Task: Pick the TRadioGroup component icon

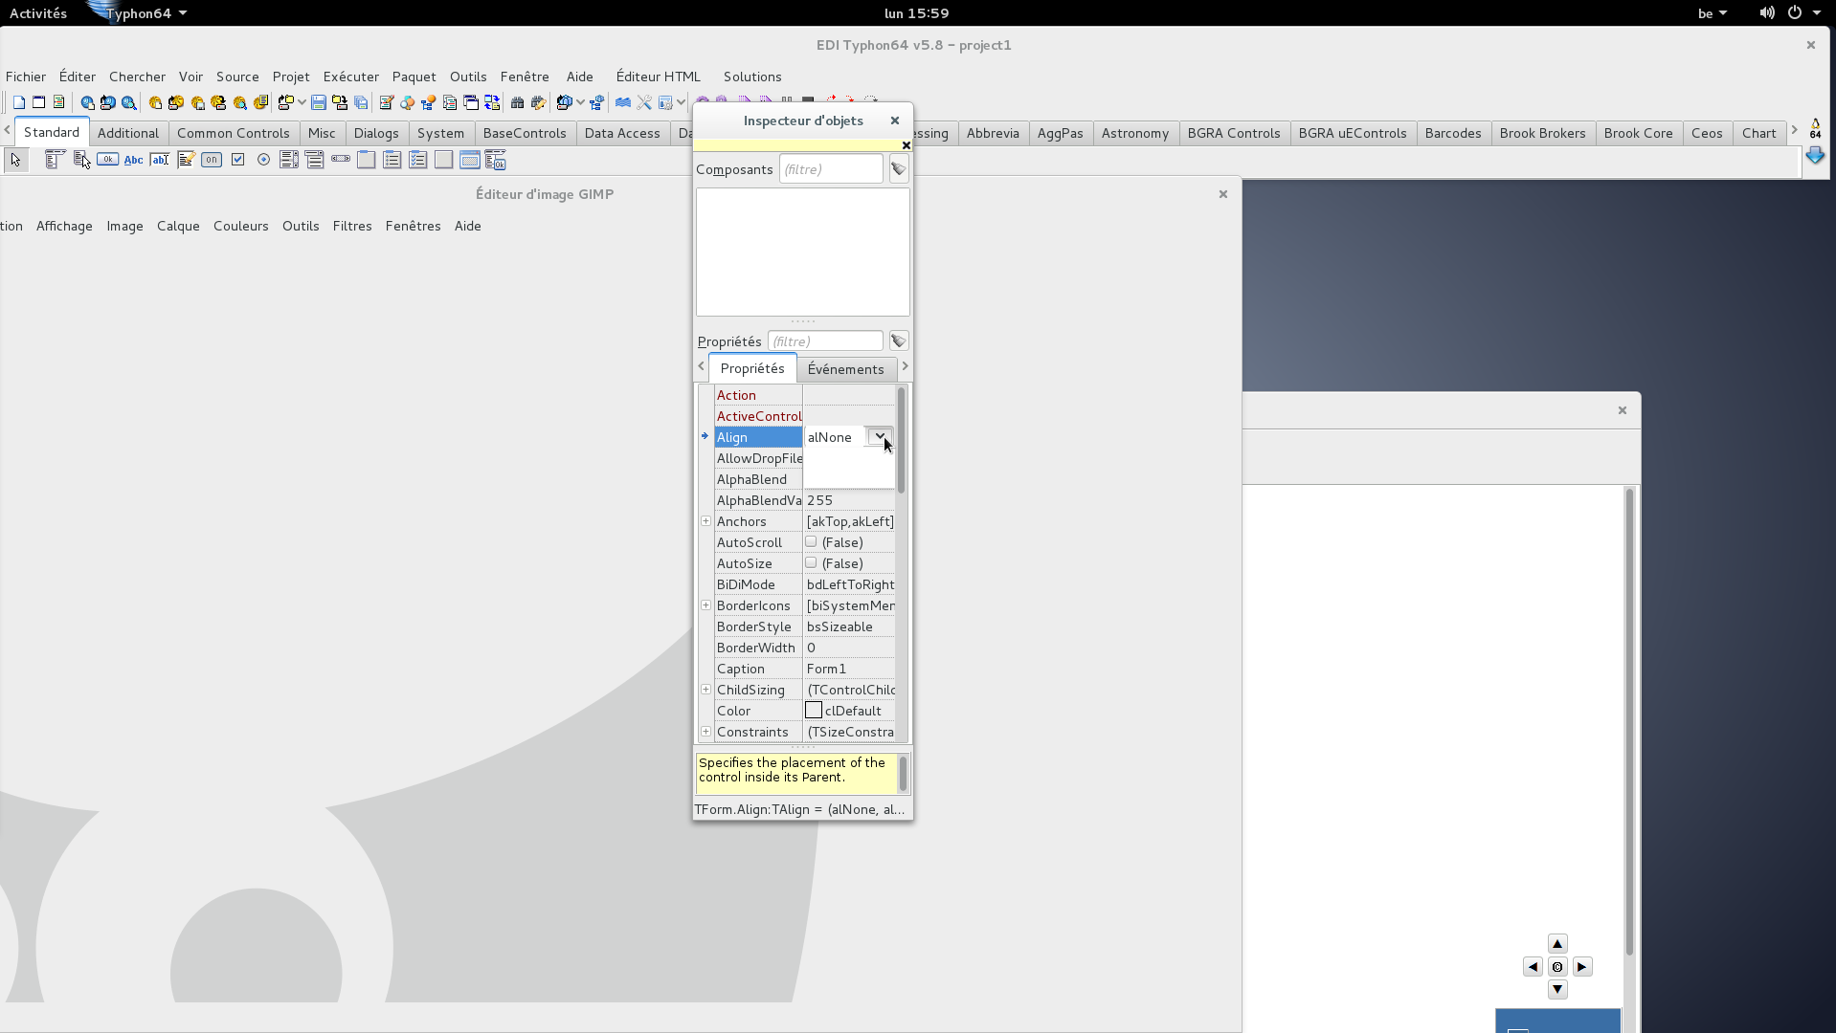Action: pos(392,160)
